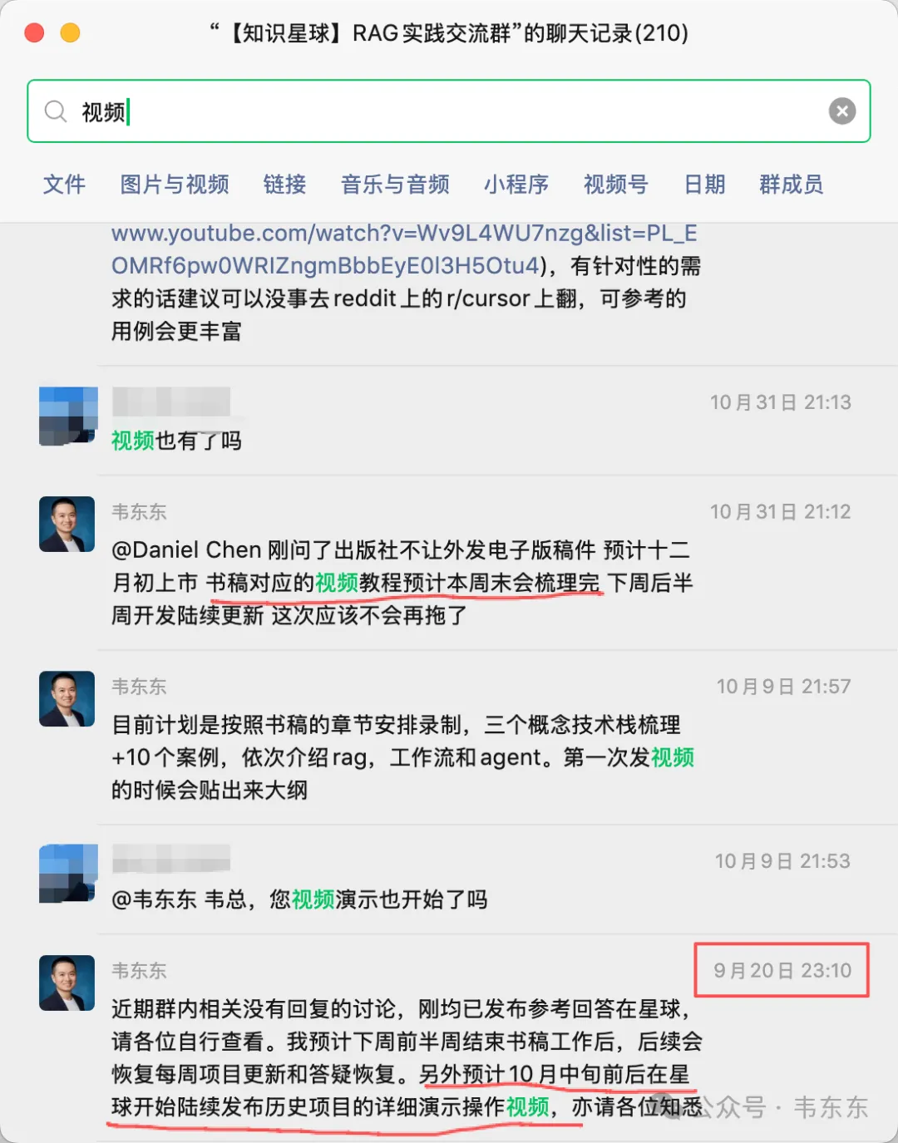898x1143 pixels.
Task: Open the 文件 filter tab
Action: [x=65, y=184]
